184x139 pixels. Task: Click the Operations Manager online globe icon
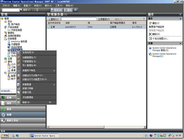click(150, 54)
